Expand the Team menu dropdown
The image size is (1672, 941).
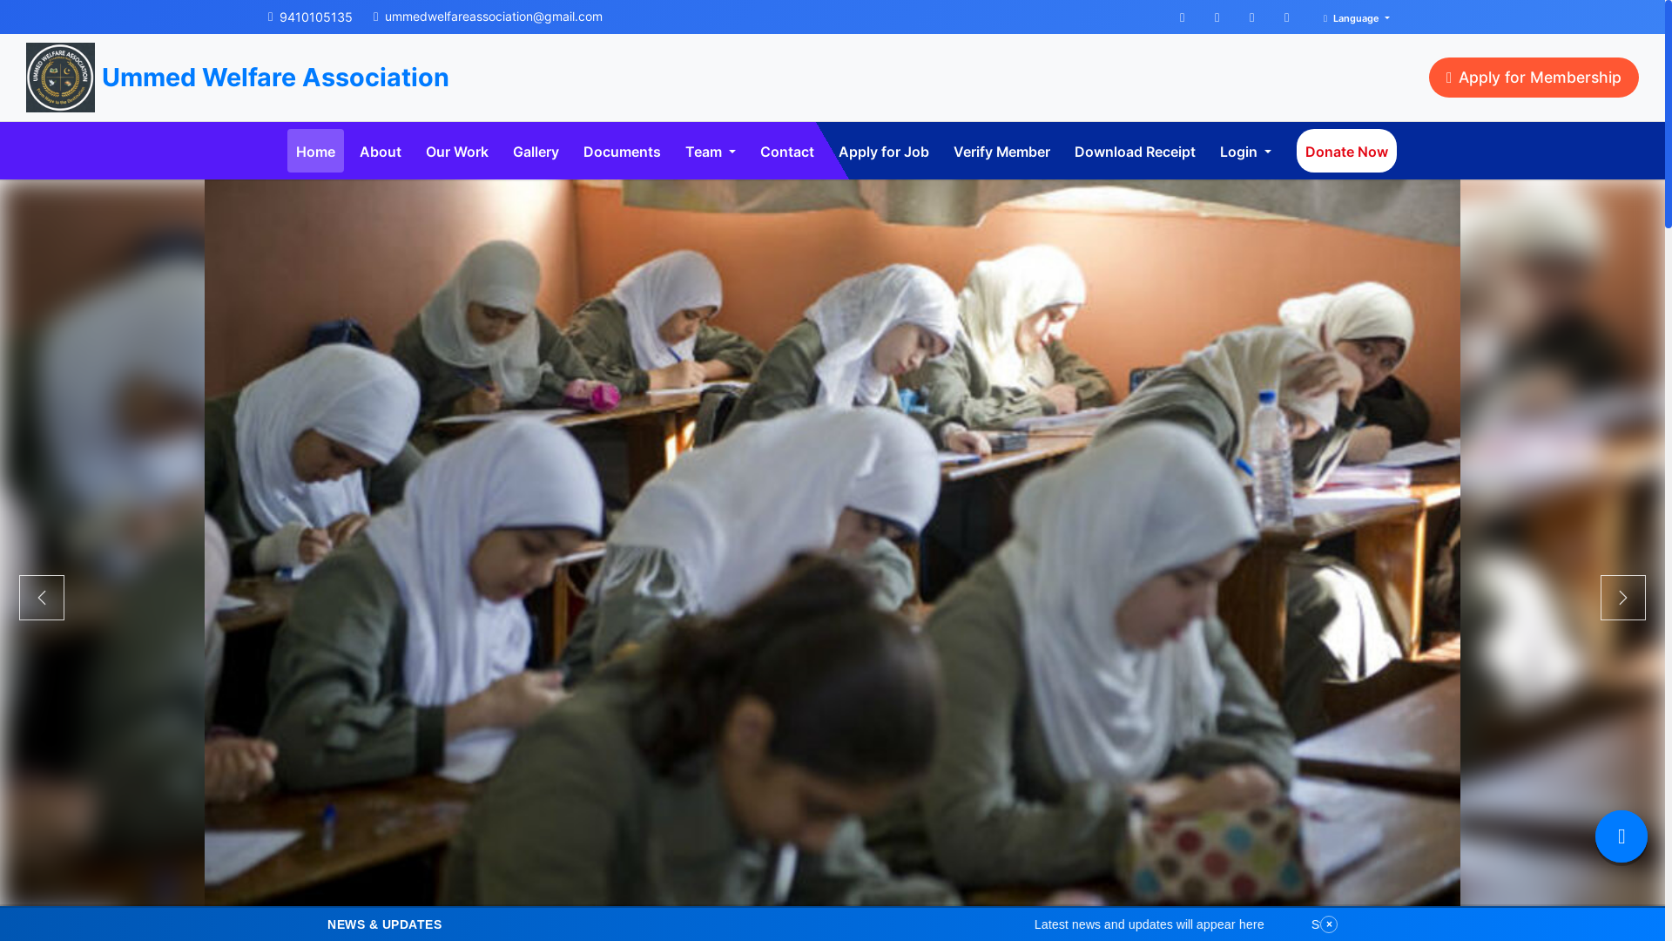click(710, 152)
